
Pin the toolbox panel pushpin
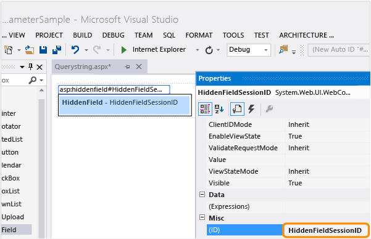tap(30, 67)
